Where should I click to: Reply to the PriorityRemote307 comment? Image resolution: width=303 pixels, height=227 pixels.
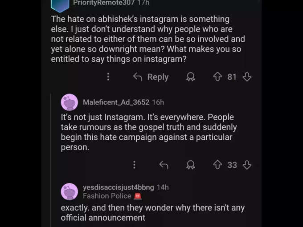[151, 77]
